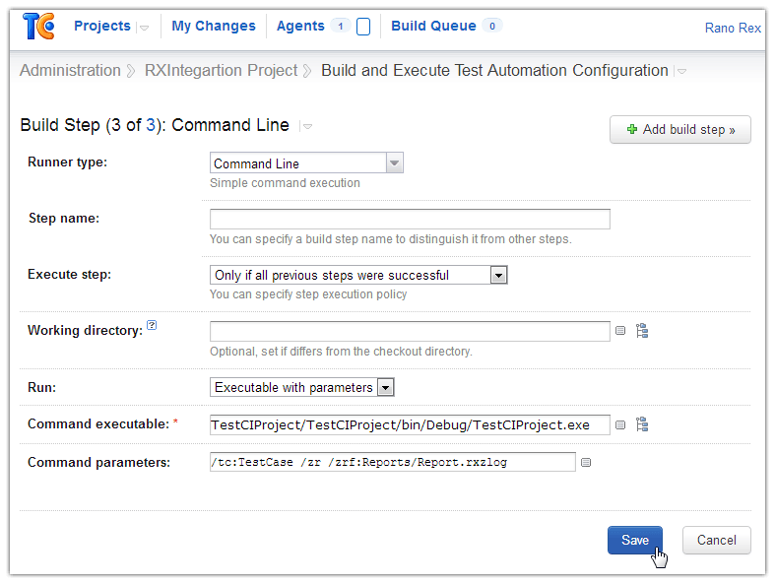Click the Add build step button
The height and width of the screenshot is (584, 775).
680,130
